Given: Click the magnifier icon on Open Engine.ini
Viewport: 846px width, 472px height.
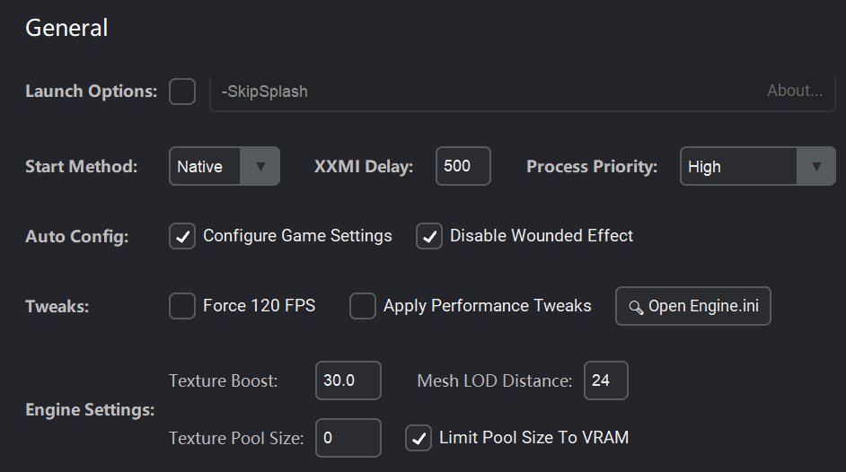Looking at the screenshot, I should coord(636,307).
